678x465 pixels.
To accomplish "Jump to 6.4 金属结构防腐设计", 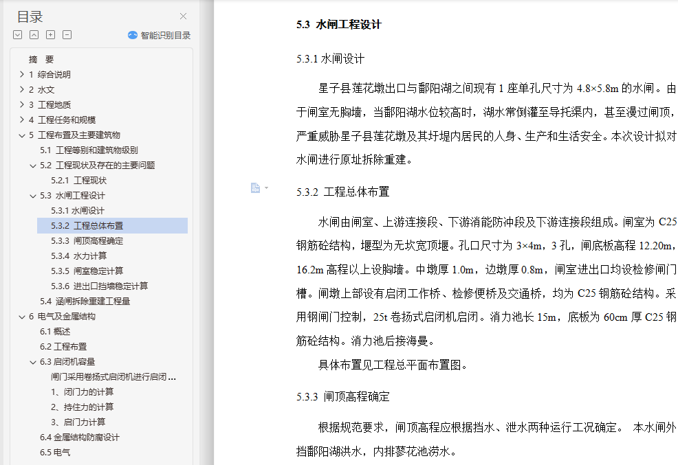I will click(x=80, y=438).
